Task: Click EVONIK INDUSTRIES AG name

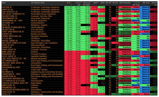Action: [x=12, y=36]
